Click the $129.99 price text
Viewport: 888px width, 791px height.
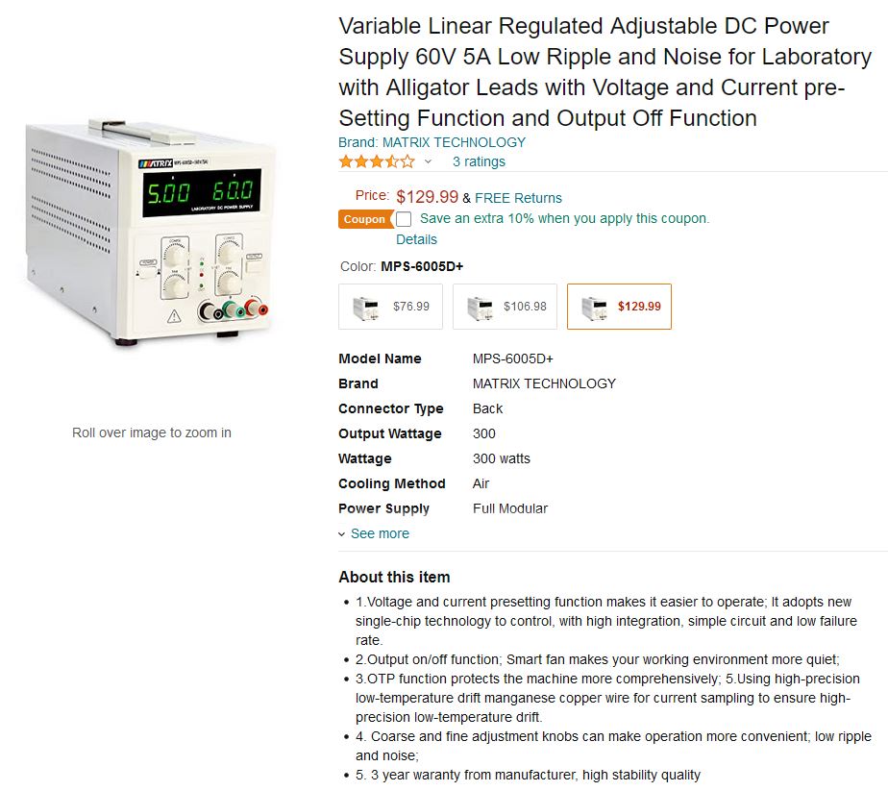click(x=427, y=197)
